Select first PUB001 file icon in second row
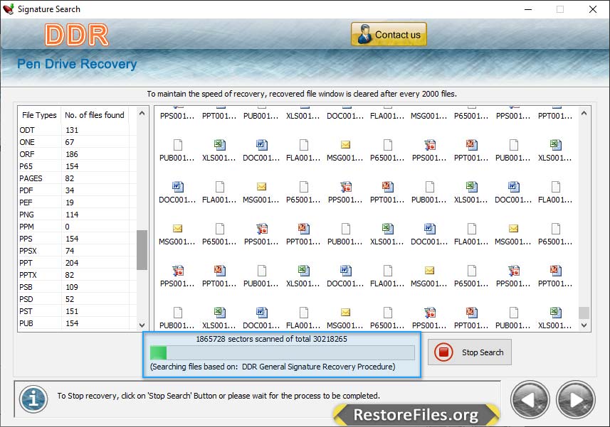 point(177,145)
